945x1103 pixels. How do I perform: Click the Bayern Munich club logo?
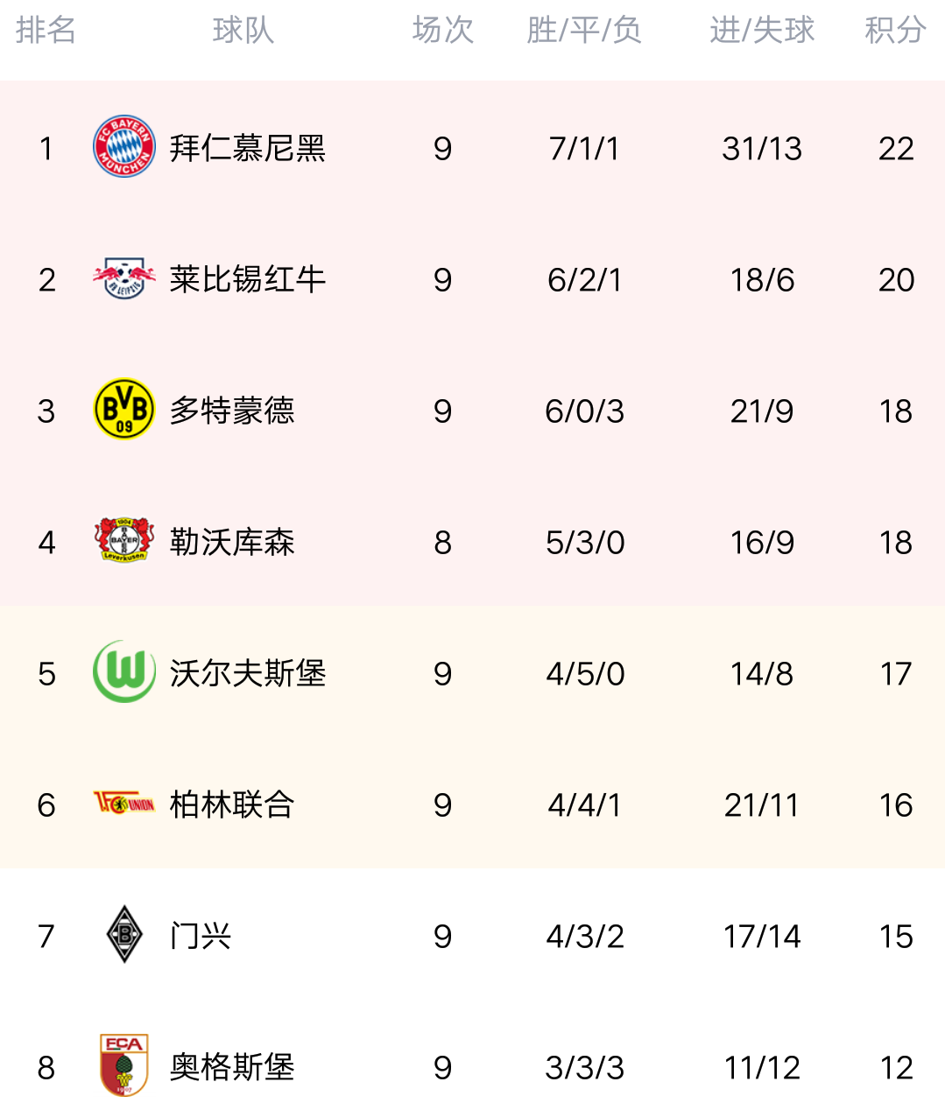tap(124, 146)
